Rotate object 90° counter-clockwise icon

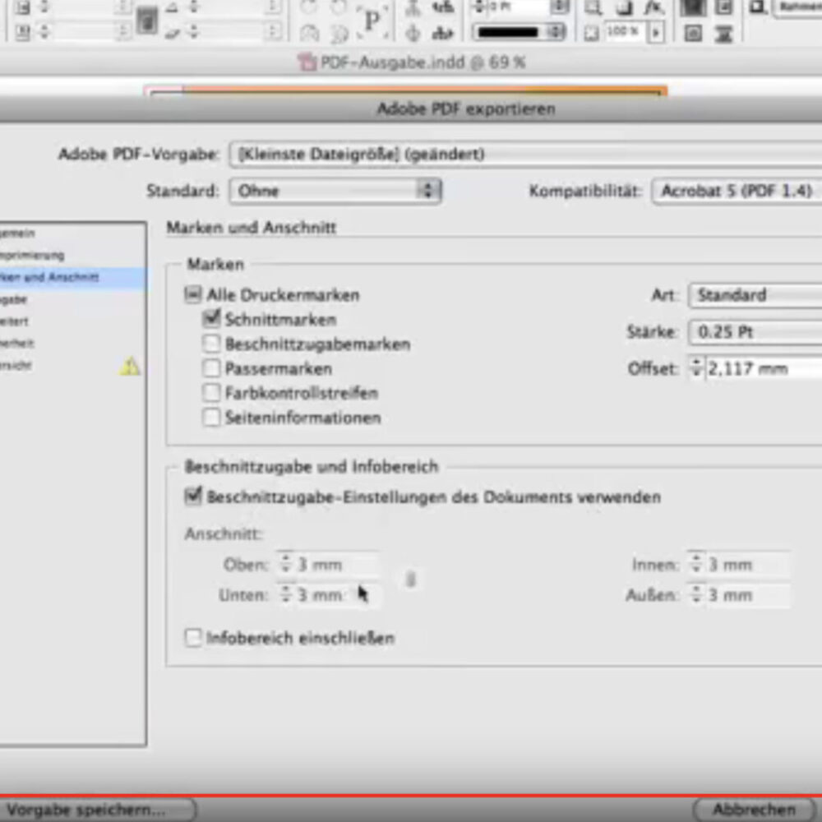tap(339, 7)
